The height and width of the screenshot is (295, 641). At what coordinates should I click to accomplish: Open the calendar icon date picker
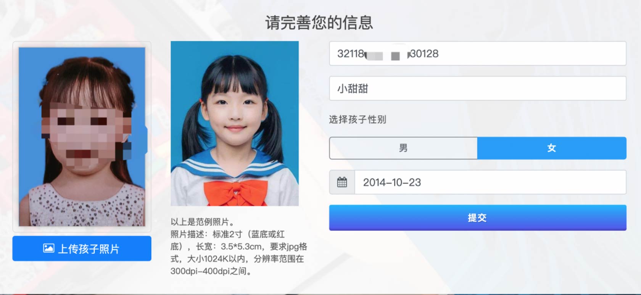342,182
